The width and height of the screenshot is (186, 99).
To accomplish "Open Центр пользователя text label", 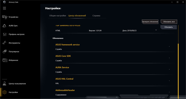I will click(x=17, y=84).
